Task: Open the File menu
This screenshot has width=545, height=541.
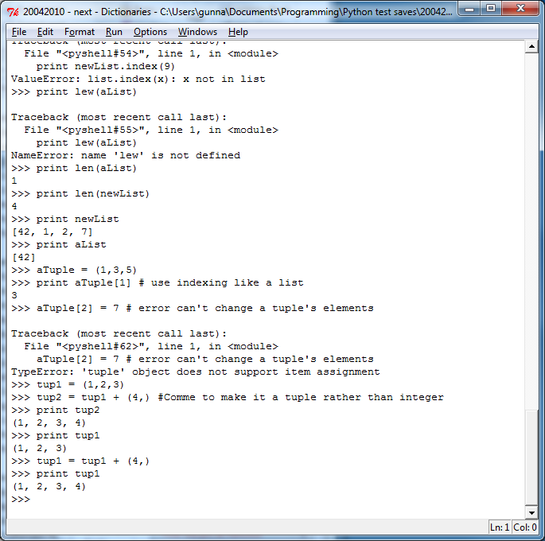Action: 19,32
